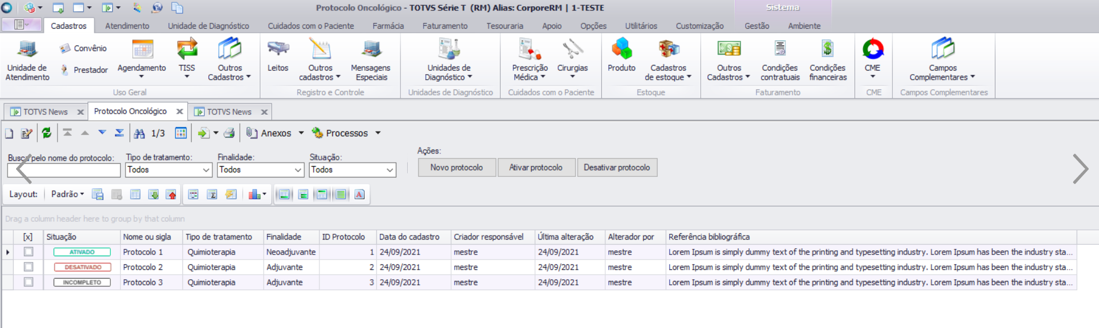Click the printer icon in toolbar
This screenshot has width=1099, height=328.
pos(229,133)
